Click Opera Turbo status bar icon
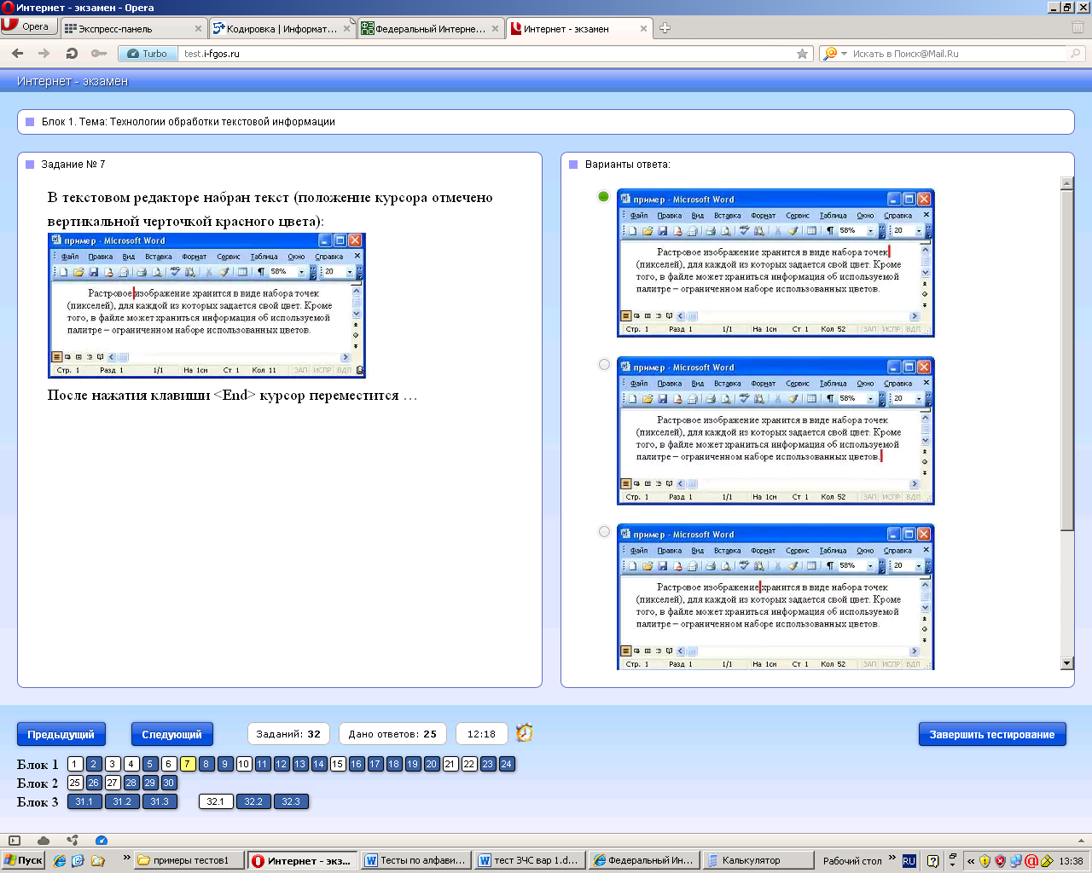Image resolution: width=1092 pixels, height=873 pixels. [x=102, y=841]
